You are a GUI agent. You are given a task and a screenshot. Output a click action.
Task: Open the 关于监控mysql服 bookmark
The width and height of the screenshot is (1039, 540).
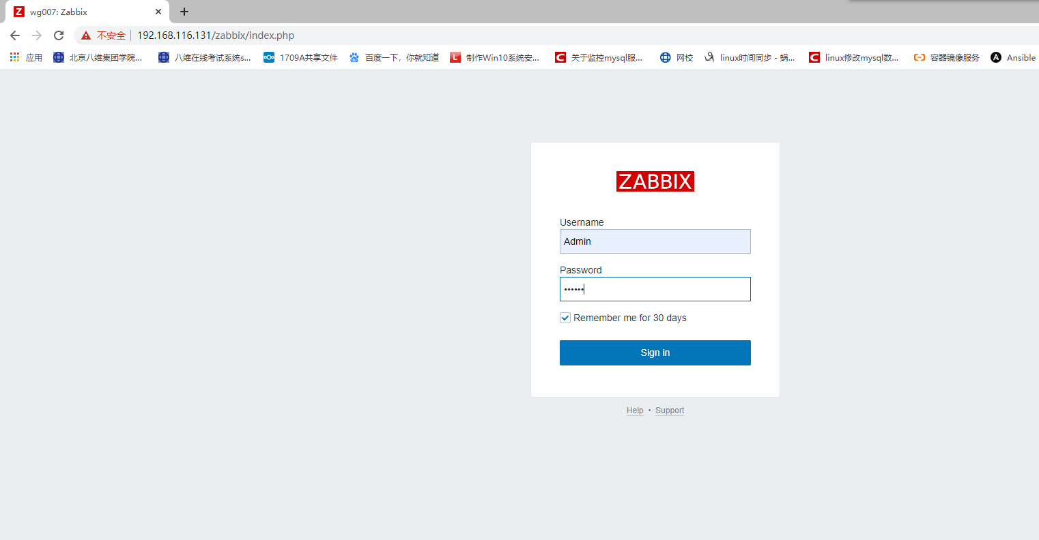[x=599, y=58]
